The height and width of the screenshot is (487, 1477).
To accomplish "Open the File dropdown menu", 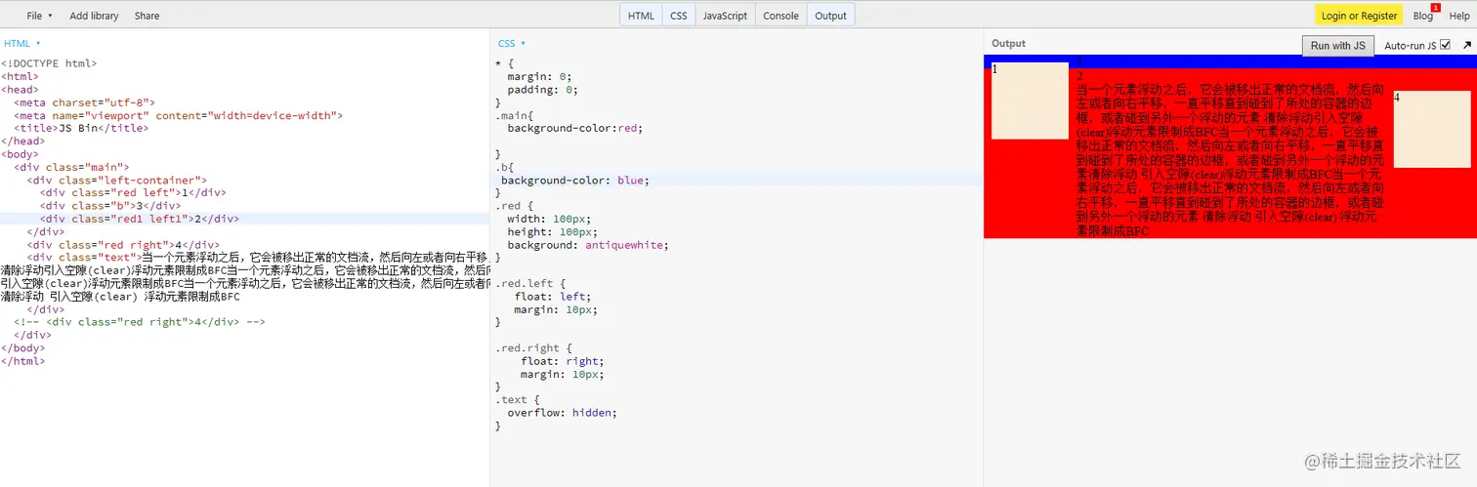I will pos(40,16).
